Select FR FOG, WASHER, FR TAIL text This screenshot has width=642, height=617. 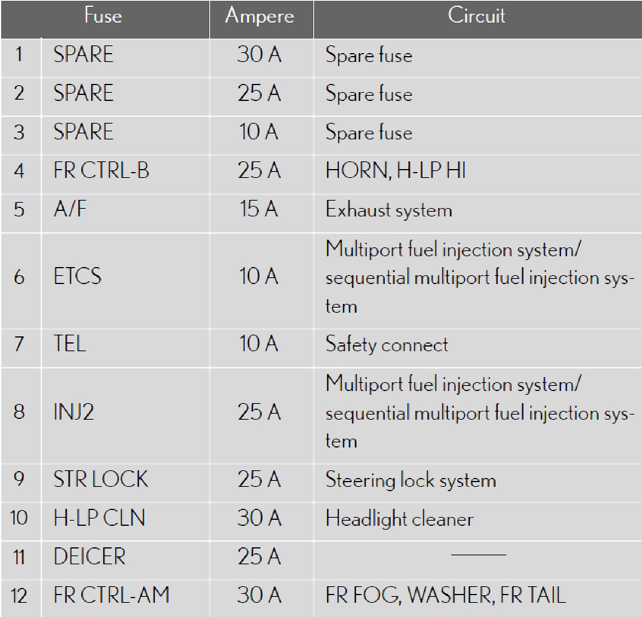[446, 595]
